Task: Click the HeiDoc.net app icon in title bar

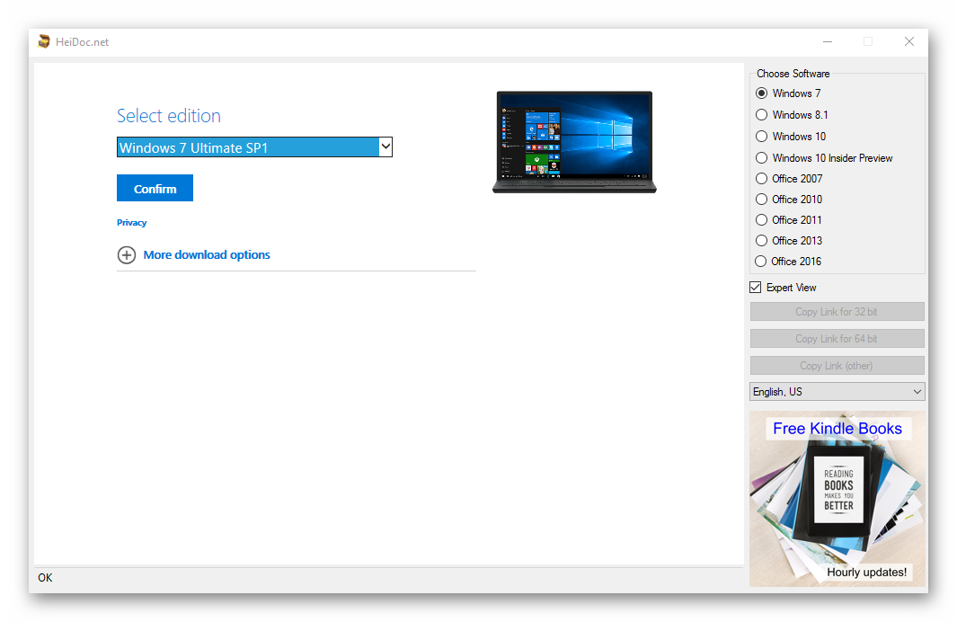Action: 43,41
